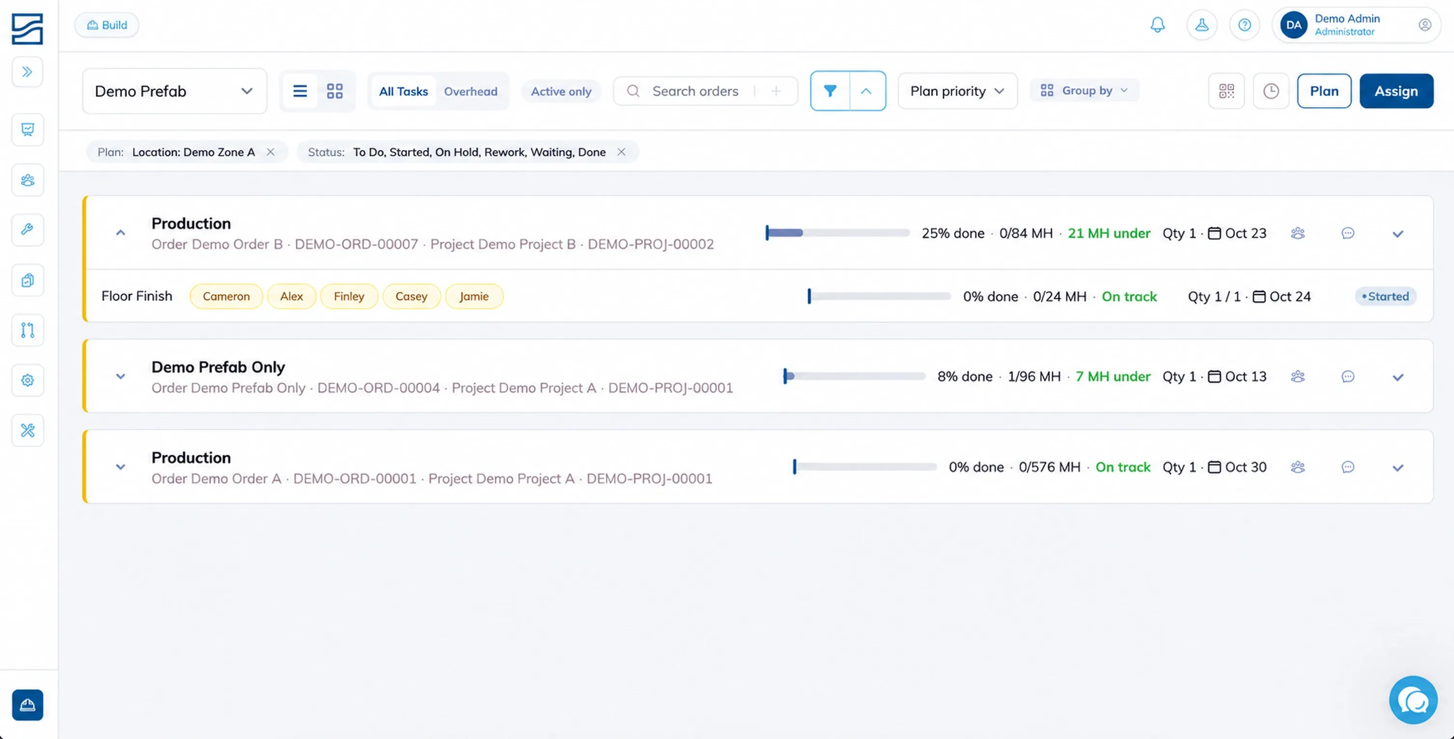Click the Build breadcrumb pill
Image resolution: width=1454 pixels, height=739 pixels.
[107, 25]
